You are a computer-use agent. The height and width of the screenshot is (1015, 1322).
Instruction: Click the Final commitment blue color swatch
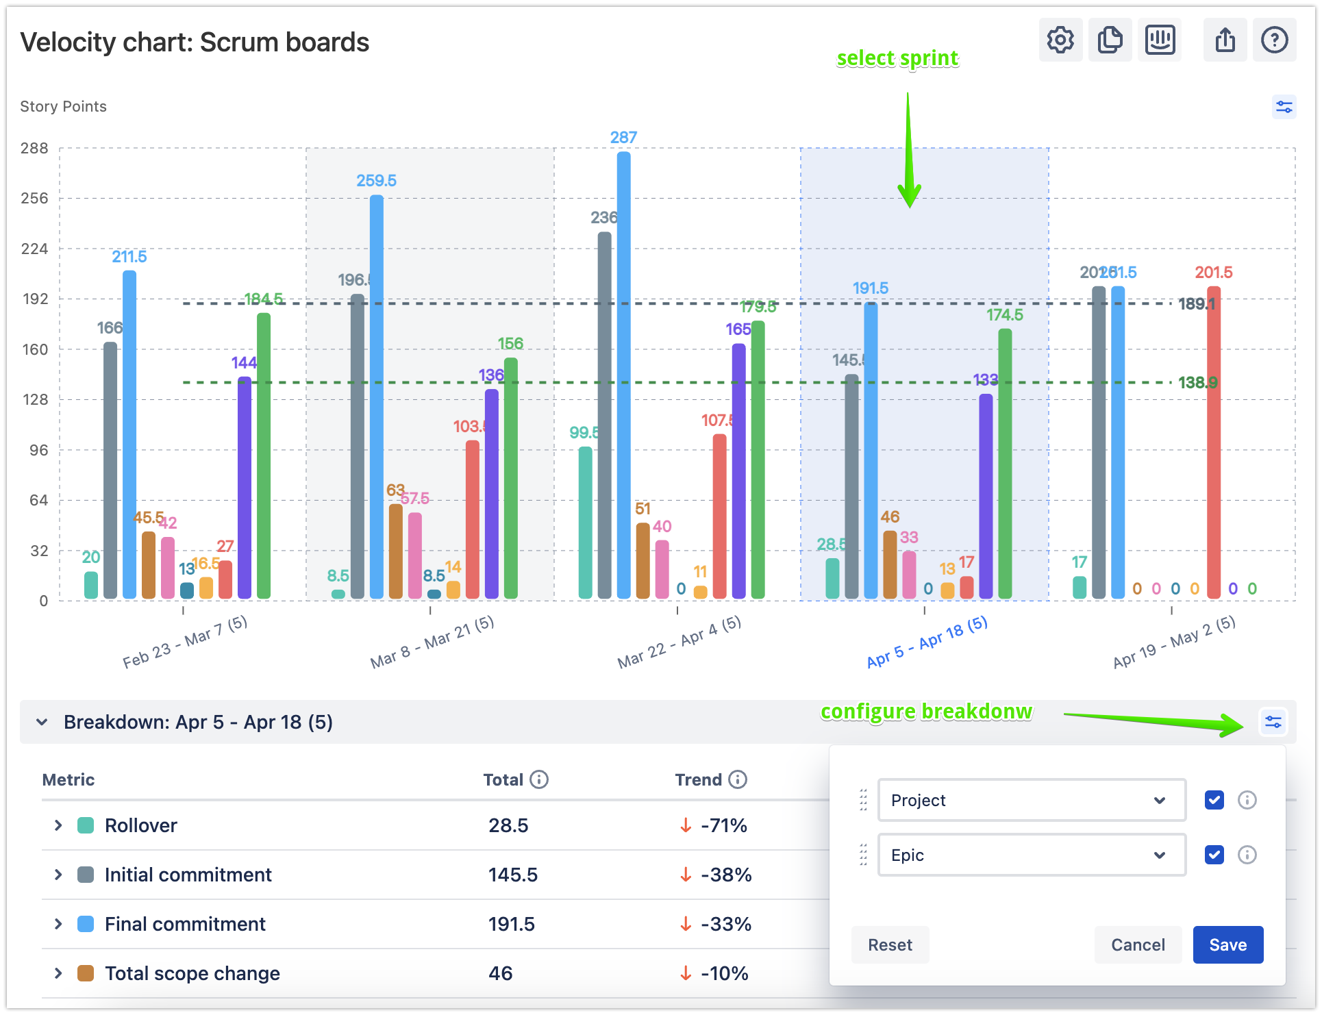coord(85,923)
